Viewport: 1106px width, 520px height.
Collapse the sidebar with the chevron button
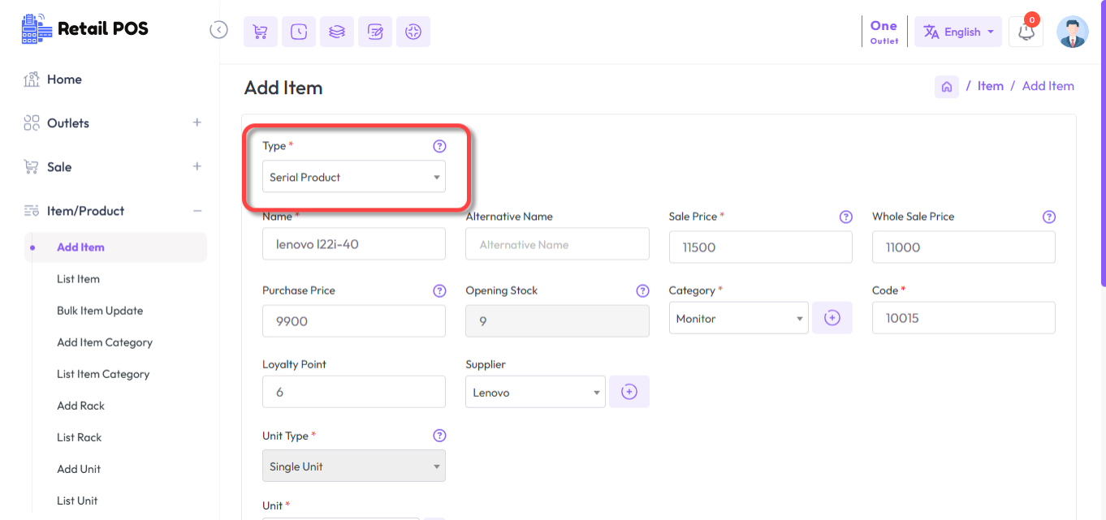pos(218,28)
